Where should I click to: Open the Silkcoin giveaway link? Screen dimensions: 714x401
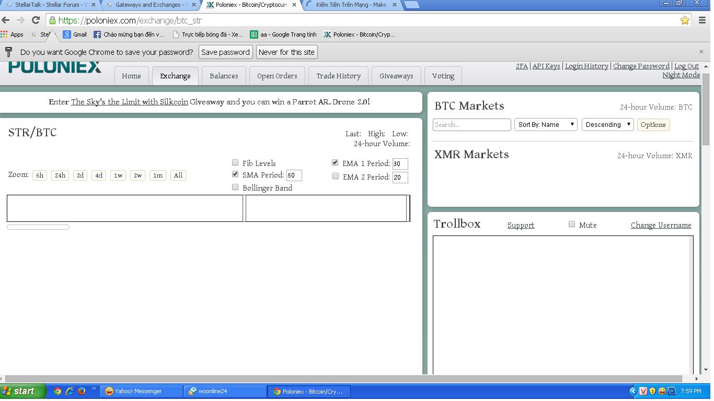[x=129, y=102]
